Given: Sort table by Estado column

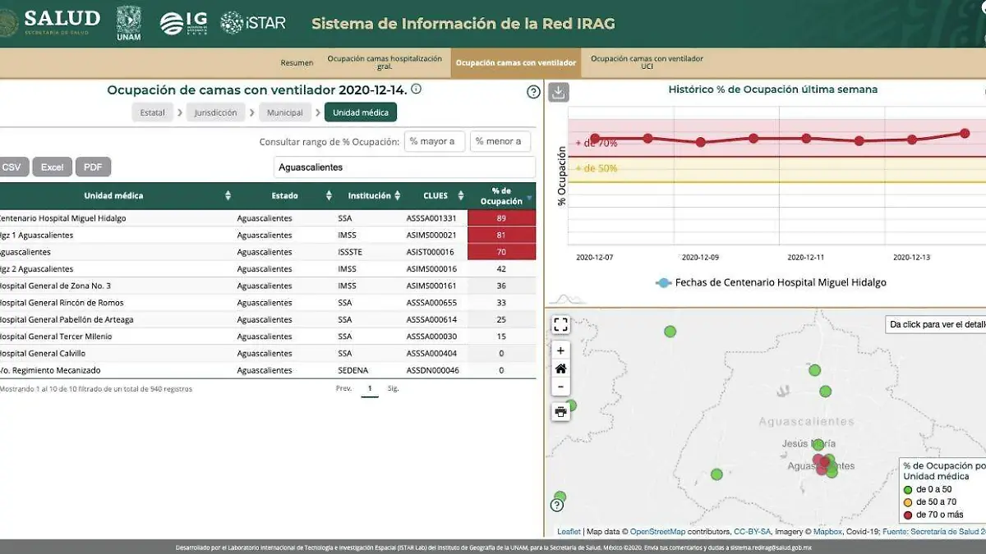Looking at the screenshot, I should pos(329,196).
